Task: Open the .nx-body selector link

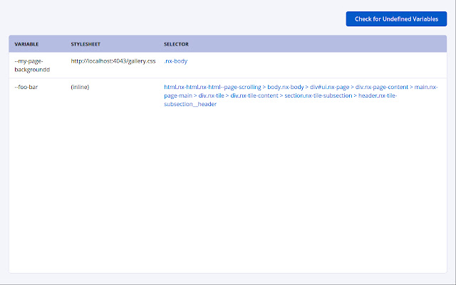Action: coord(175,61)
